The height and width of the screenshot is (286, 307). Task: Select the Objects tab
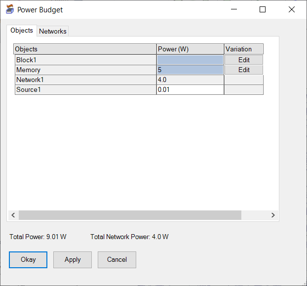(22, 31)
